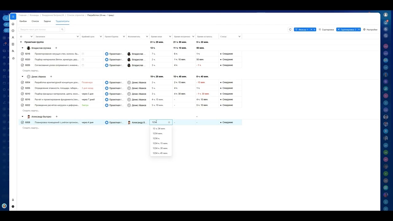Open the Сортировка button
393x221 pixels.
pyautogui.click(x=326, y=29)
